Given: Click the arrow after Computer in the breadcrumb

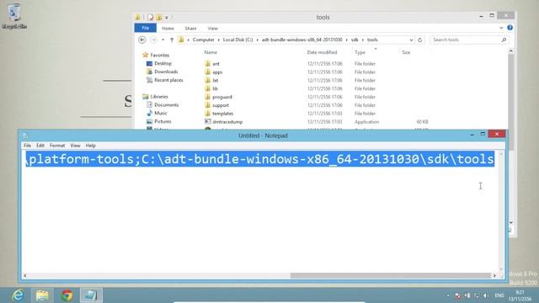Looking at the screenshot, I should coord(218,40).
